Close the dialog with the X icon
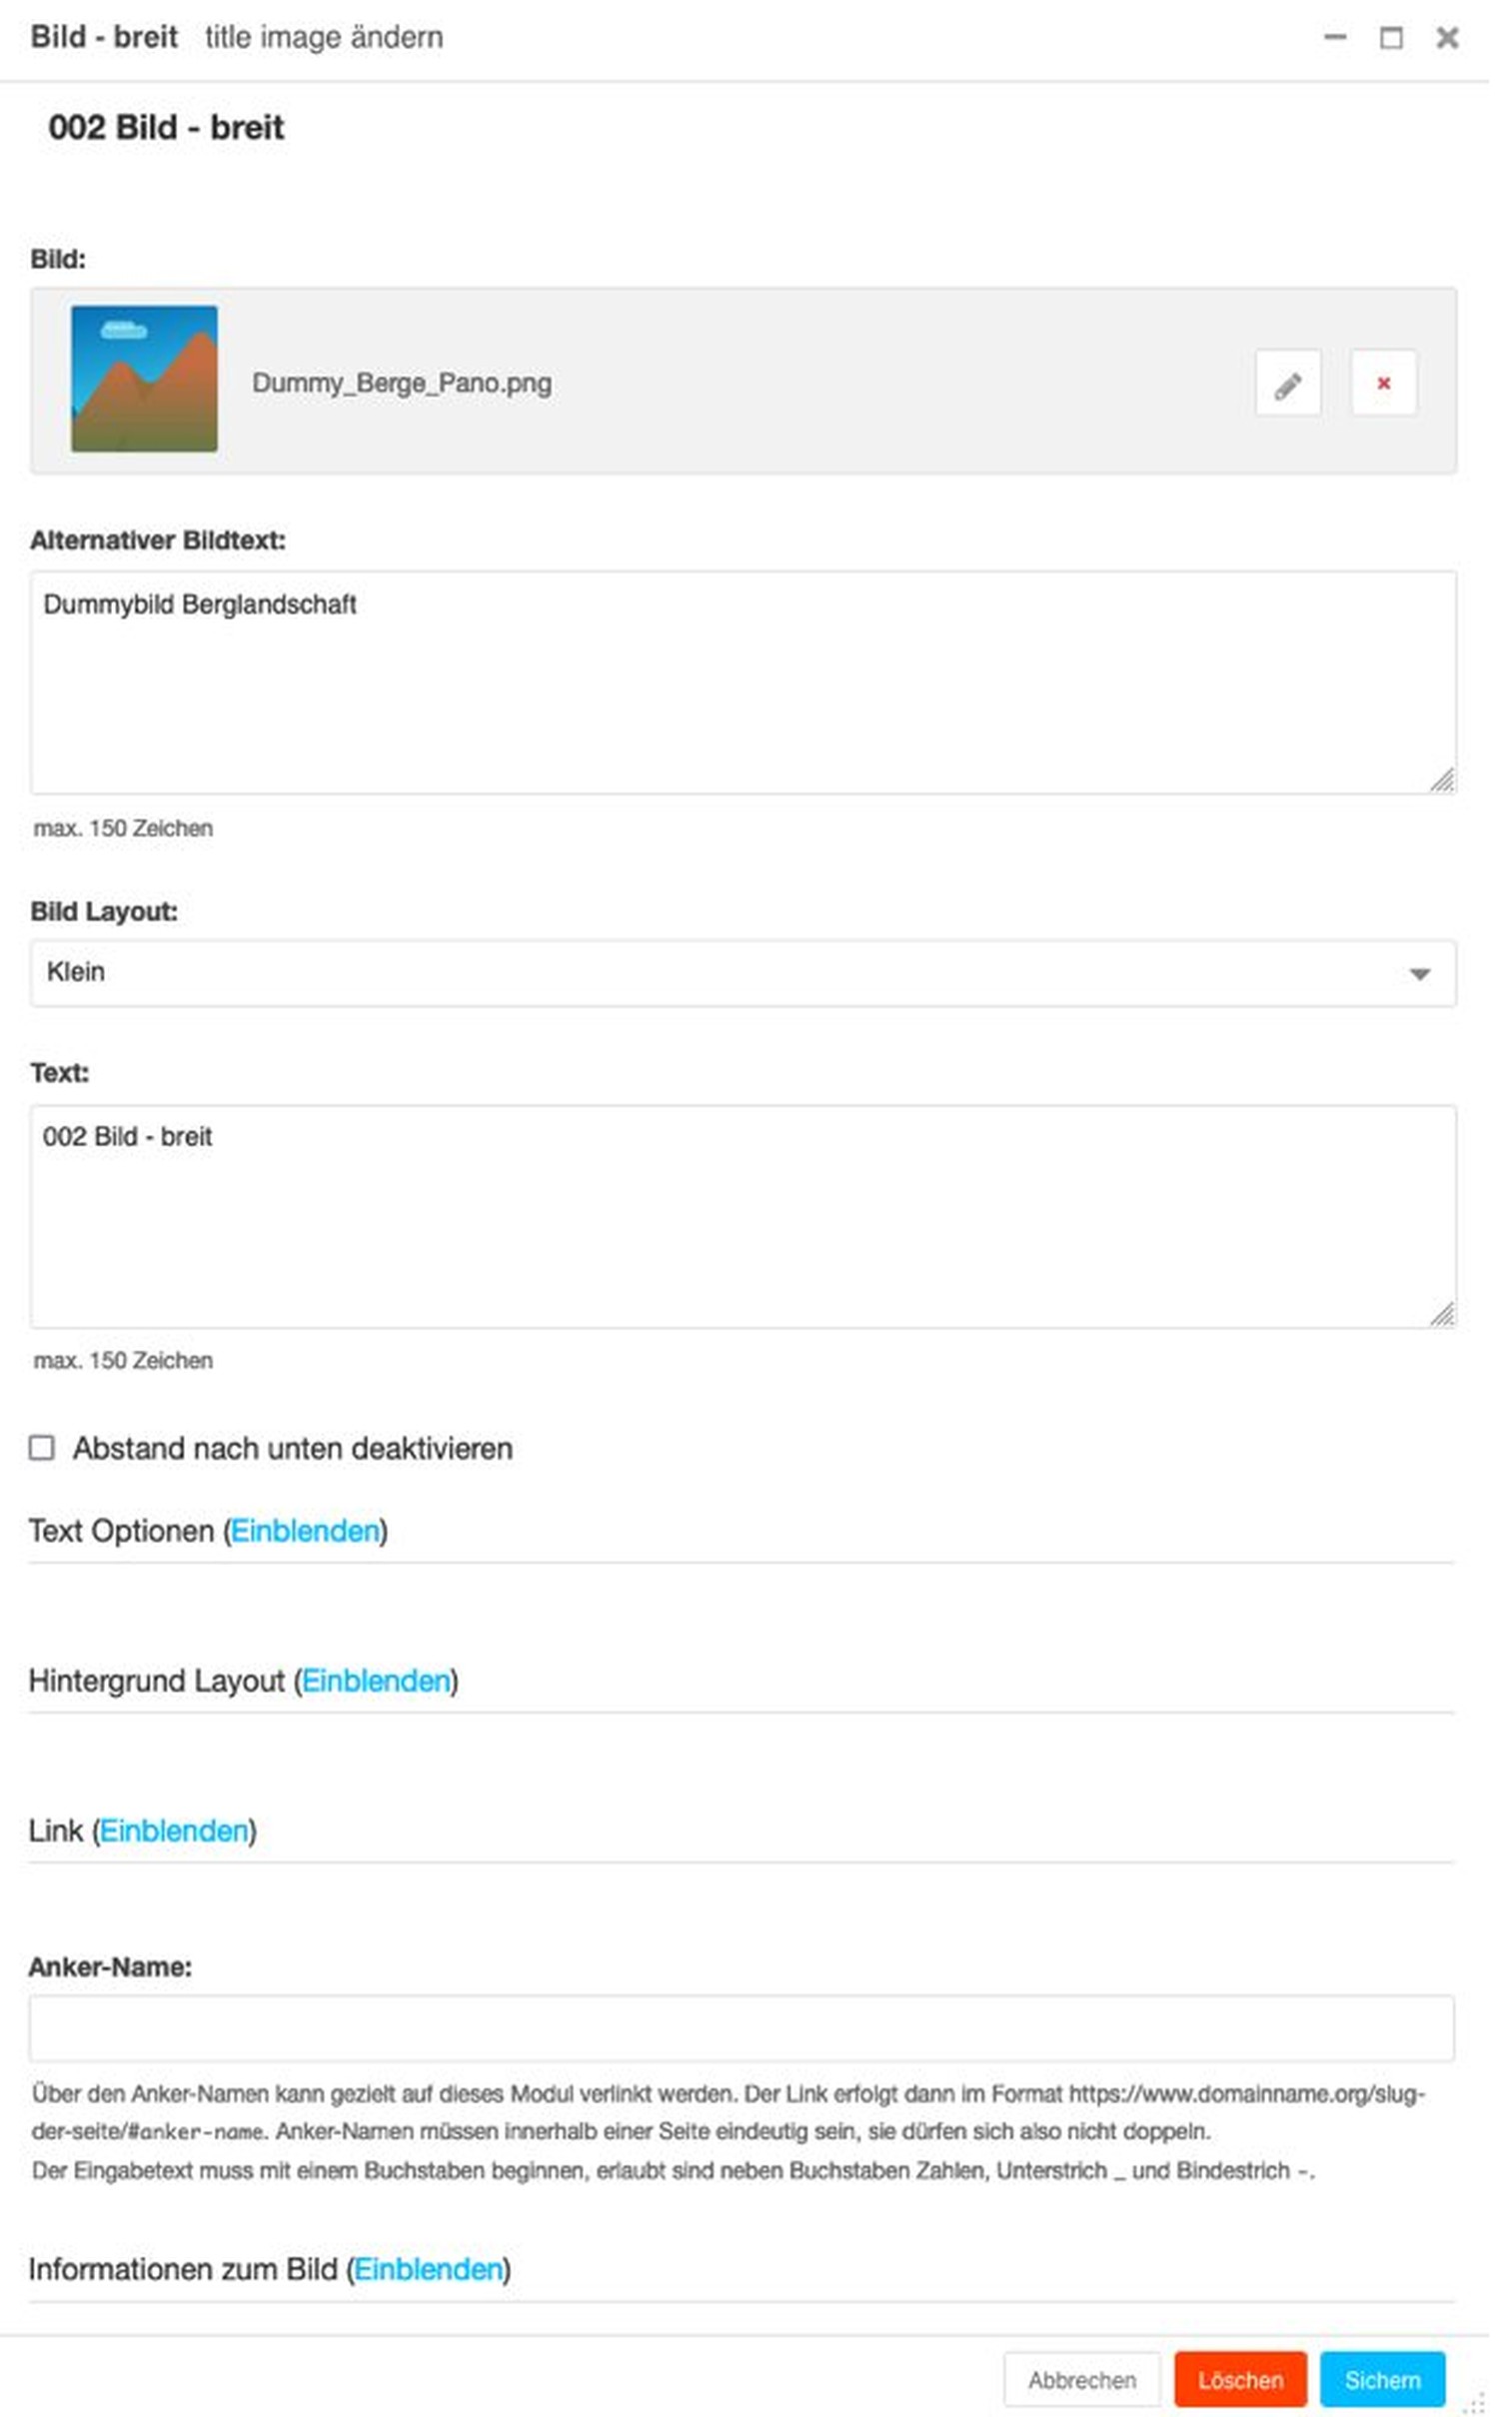The height and width of the screenshot is (2417, 1499). (x=1447, y=37)
